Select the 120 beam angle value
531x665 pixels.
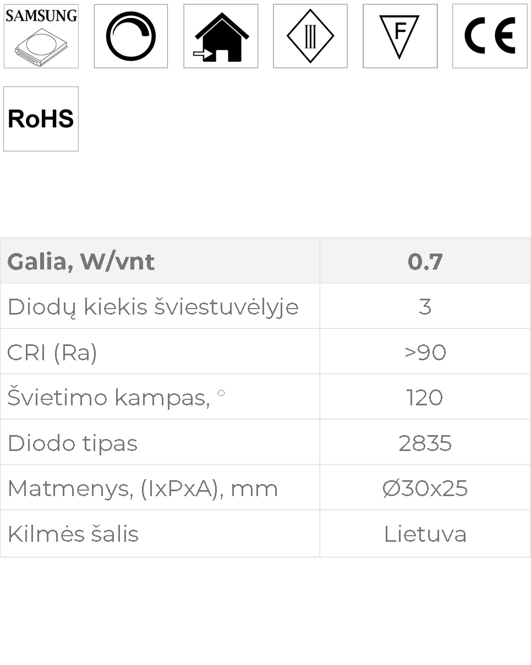tap(425, 397)
